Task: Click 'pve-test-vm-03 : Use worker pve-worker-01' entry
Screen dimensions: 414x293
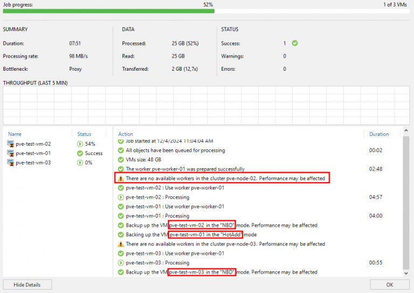Action: click(x=175, y=254)
